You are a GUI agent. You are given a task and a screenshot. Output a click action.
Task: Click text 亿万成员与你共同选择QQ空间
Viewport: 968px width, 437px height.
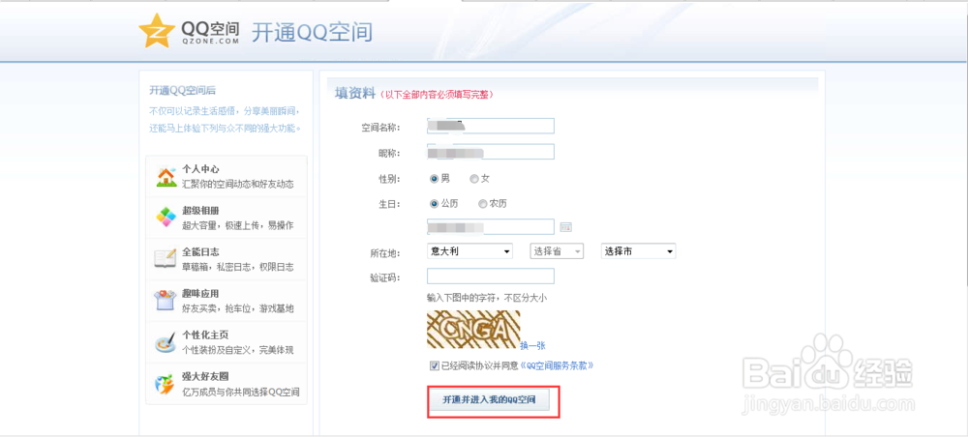pos(241,392)
